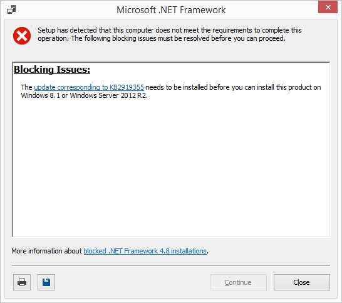This screenshot has width=342, height=303.
Task: Click the 'More information about' label
Action: coord(47,251)
